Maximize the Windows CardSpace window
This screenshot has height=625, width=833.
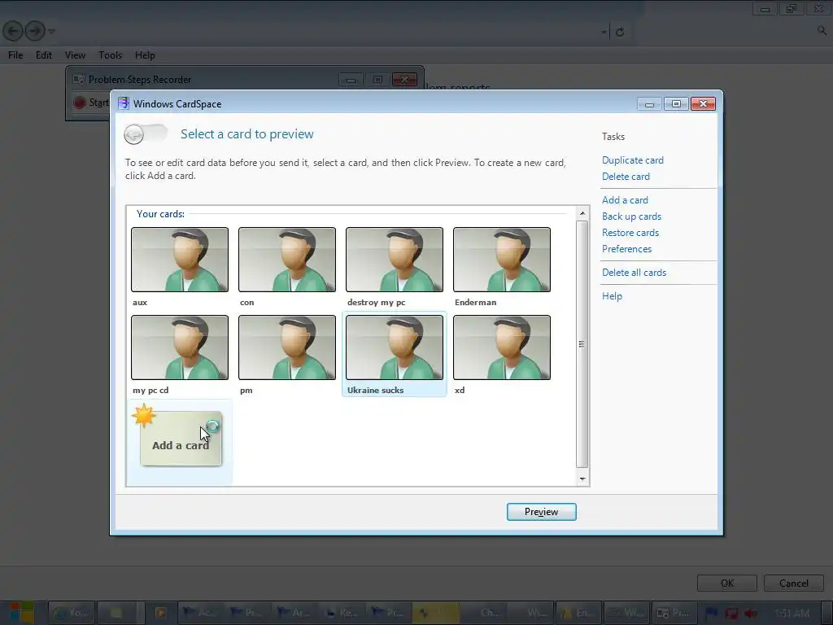coord(676,104)
